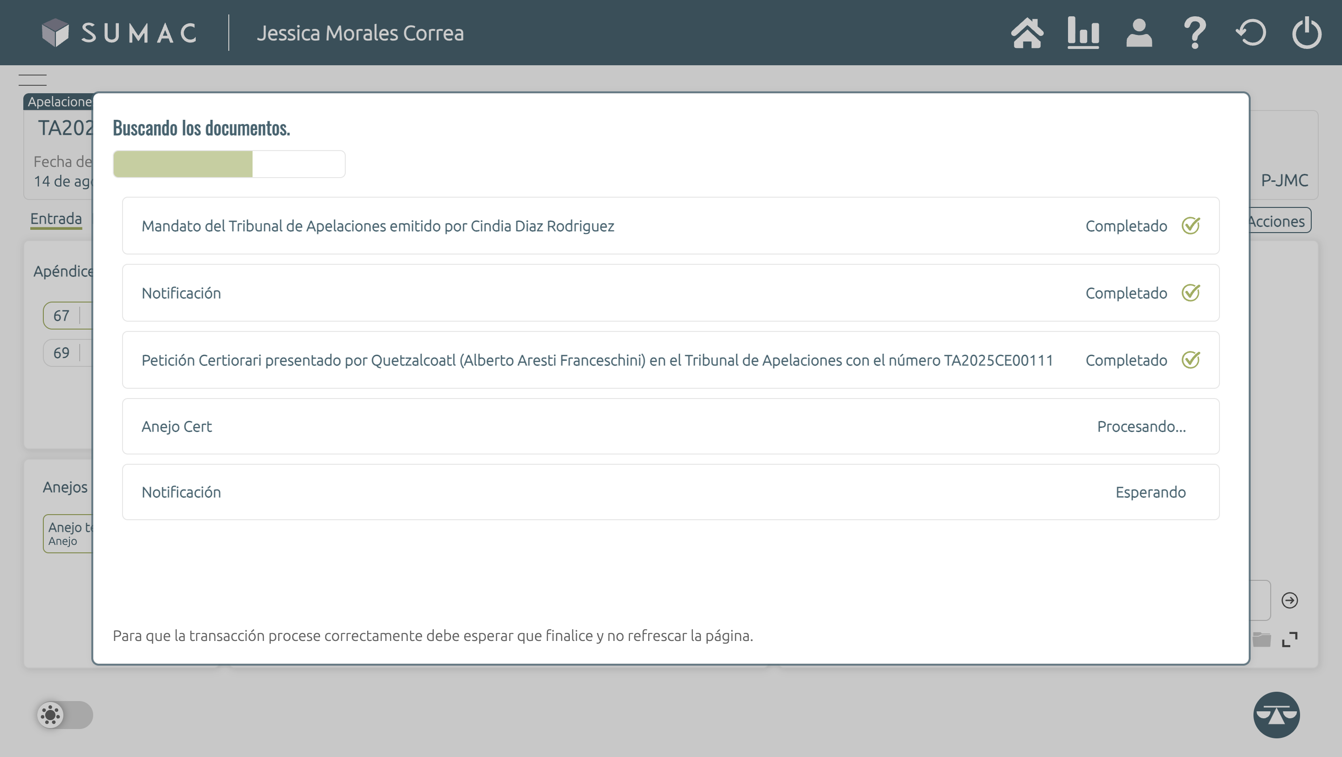Open the help question mark icon
This screenshot has width=1342, height=757.
(1195, 33)
